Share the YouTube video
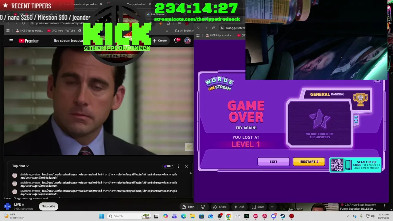 pyautogui.click(x=220, y=207)
